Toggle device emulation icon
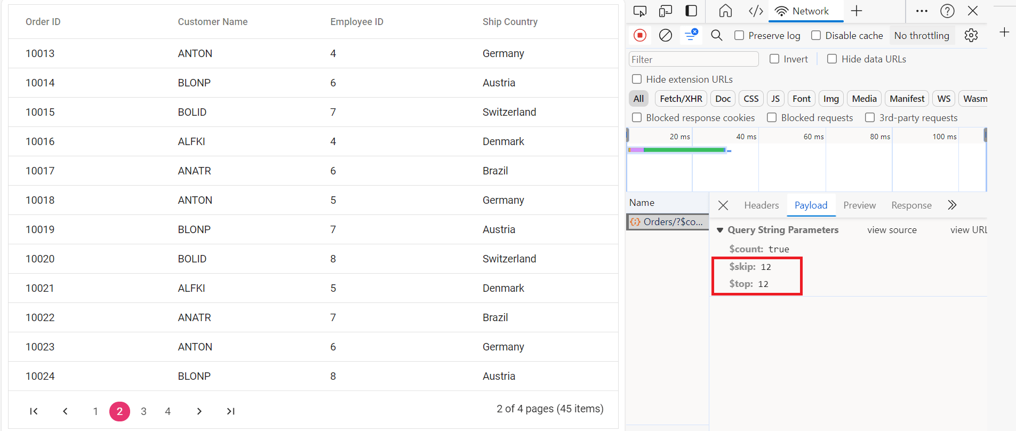 pos(665,11)
